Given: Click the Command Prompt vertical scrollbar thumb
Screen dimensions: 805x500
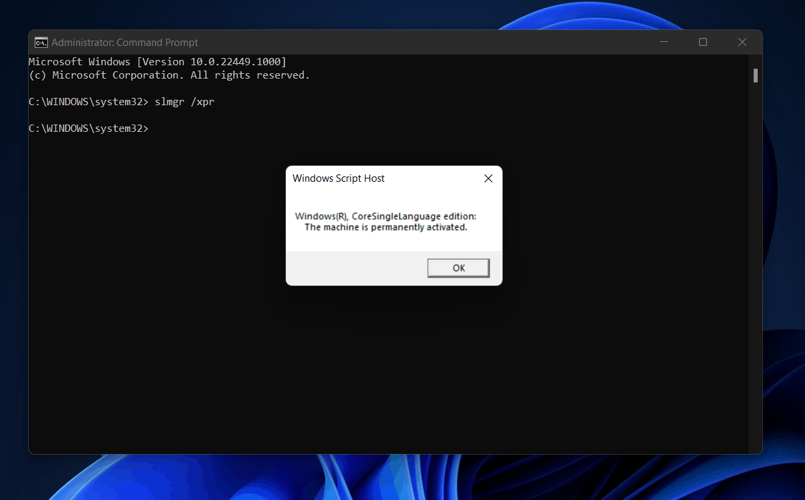Looking at the screenshot, I should coord(756,75).
